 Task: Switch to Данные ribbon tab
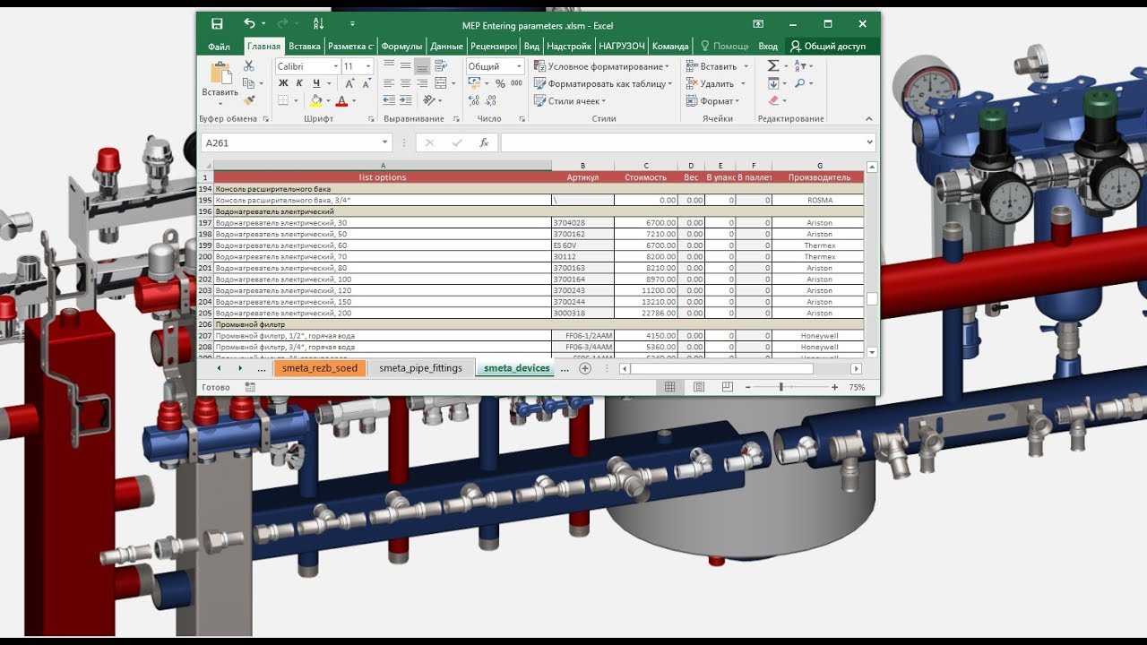tap(446, 46)
